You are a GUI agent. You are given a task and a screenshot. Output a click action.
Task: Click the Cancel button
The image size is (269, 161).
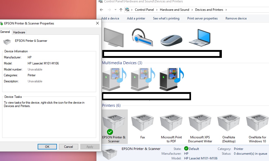point(69,147)
